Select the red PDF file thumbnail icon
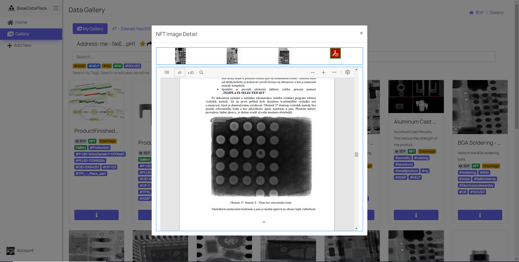 tap(335, 54)
